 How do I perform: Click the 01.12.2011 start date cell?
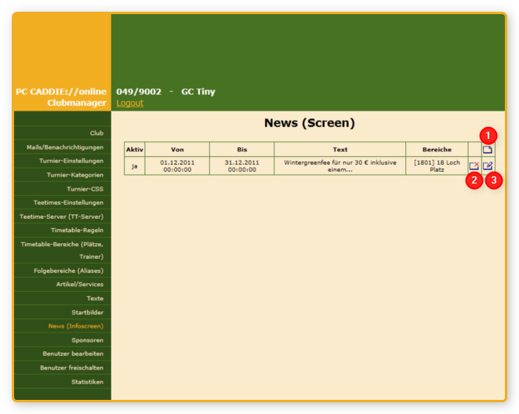(x=177, y=165)
